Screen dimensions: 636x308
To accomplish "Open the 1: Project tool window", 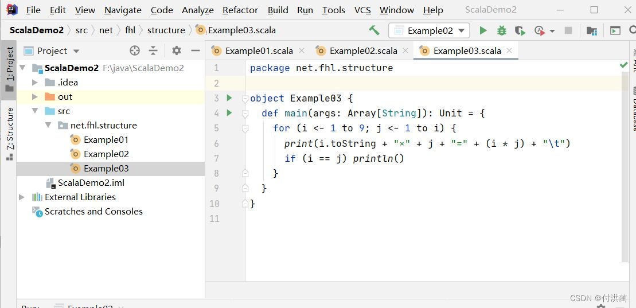I will [x=9, y=69].
